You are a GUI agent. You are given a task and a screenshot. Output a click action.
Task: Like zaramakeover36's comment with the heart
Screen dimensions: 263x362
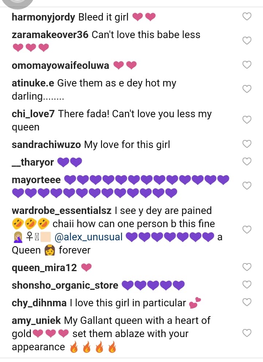[x=247, y=41]
